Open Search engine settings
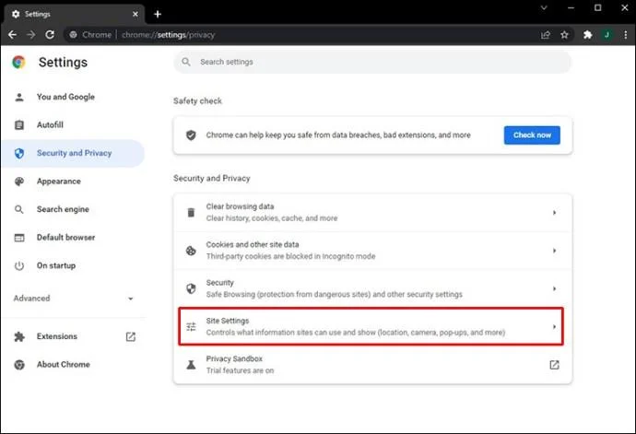 [x=73, y=209]
